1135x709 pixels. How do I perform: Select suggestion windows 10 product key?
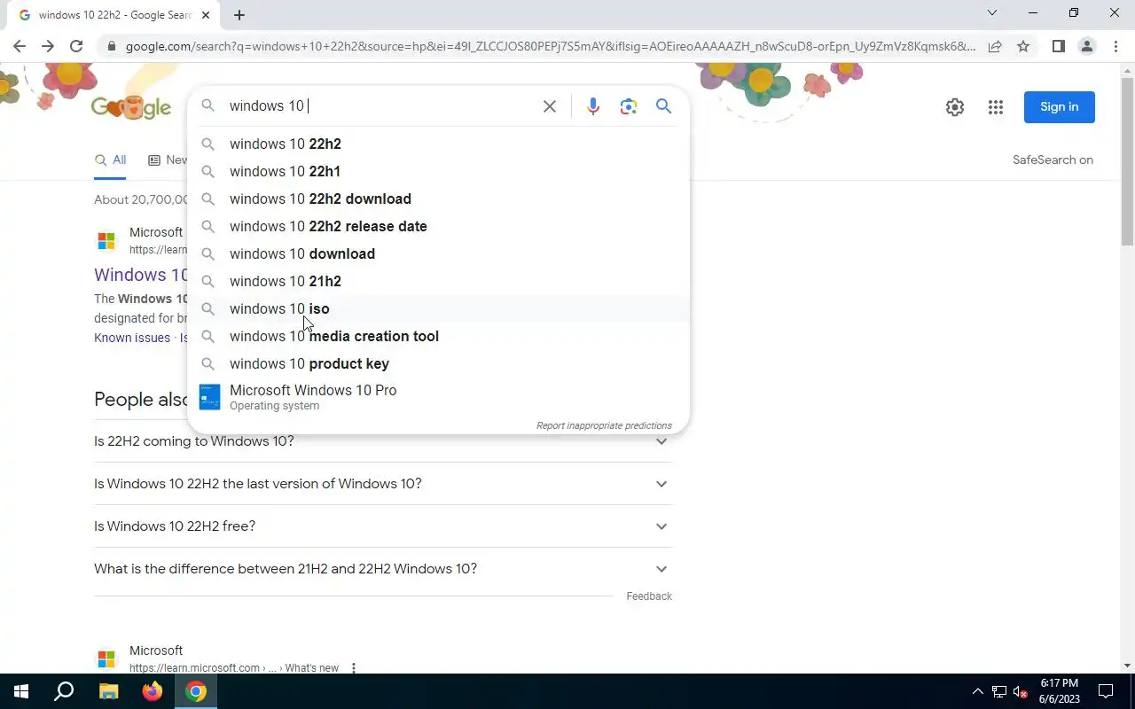click(x=439, y=363)
